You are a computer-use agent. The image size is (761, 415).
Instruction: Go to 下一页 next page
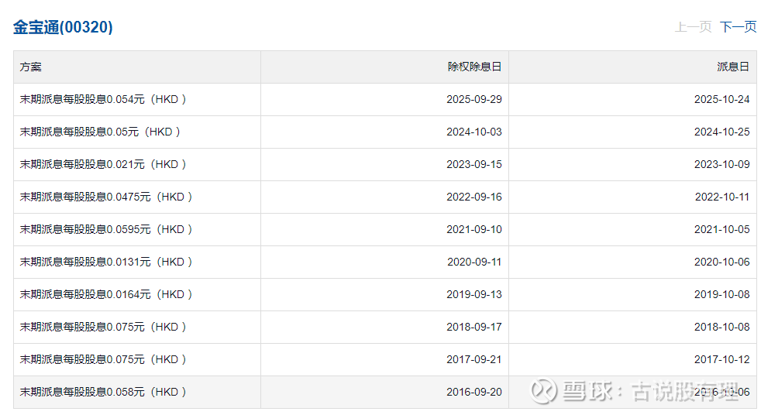click(738, 27)
